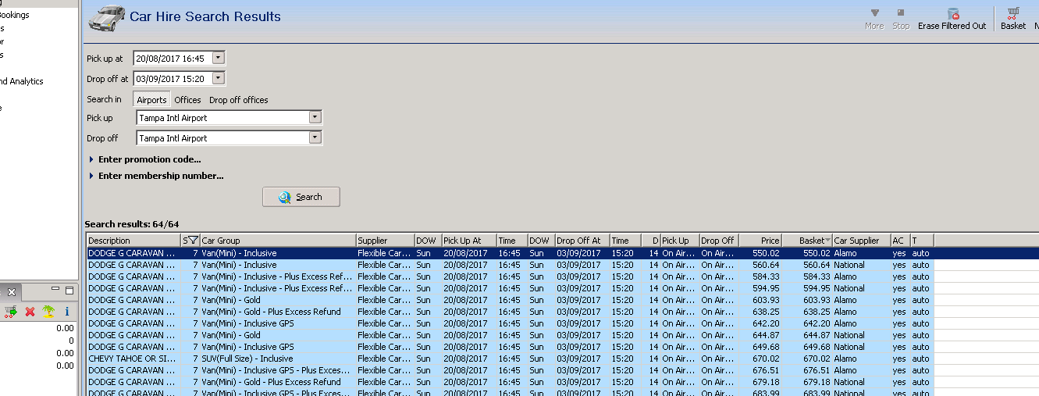The height and width of the screenshot is (396, 1039).
Task: Sort by the Car Supplier column header
Action: point(861,241)
